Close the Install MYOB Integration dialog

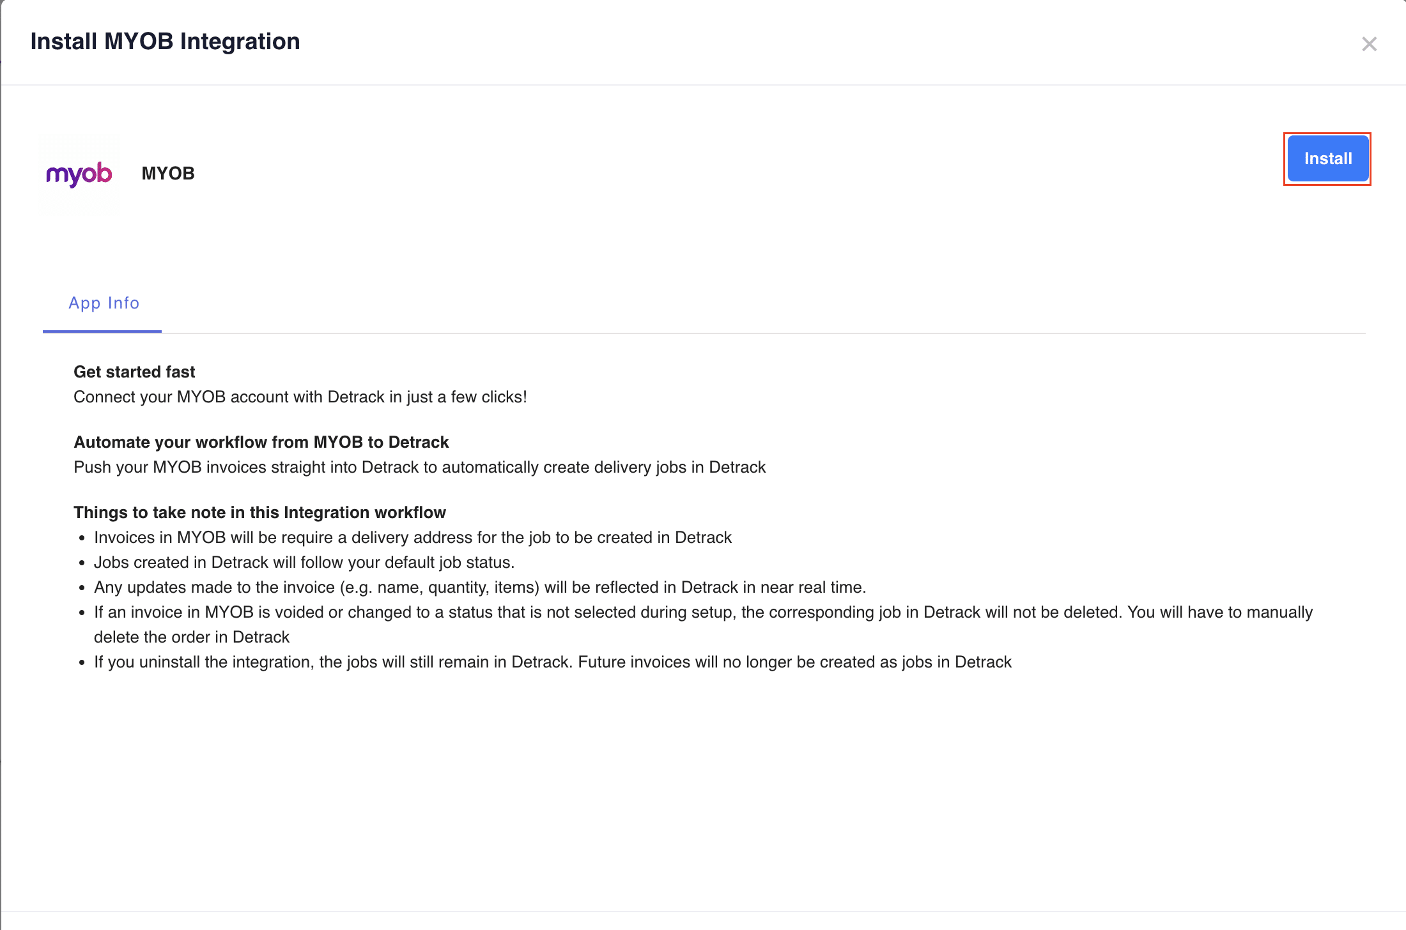[1369, 44]
